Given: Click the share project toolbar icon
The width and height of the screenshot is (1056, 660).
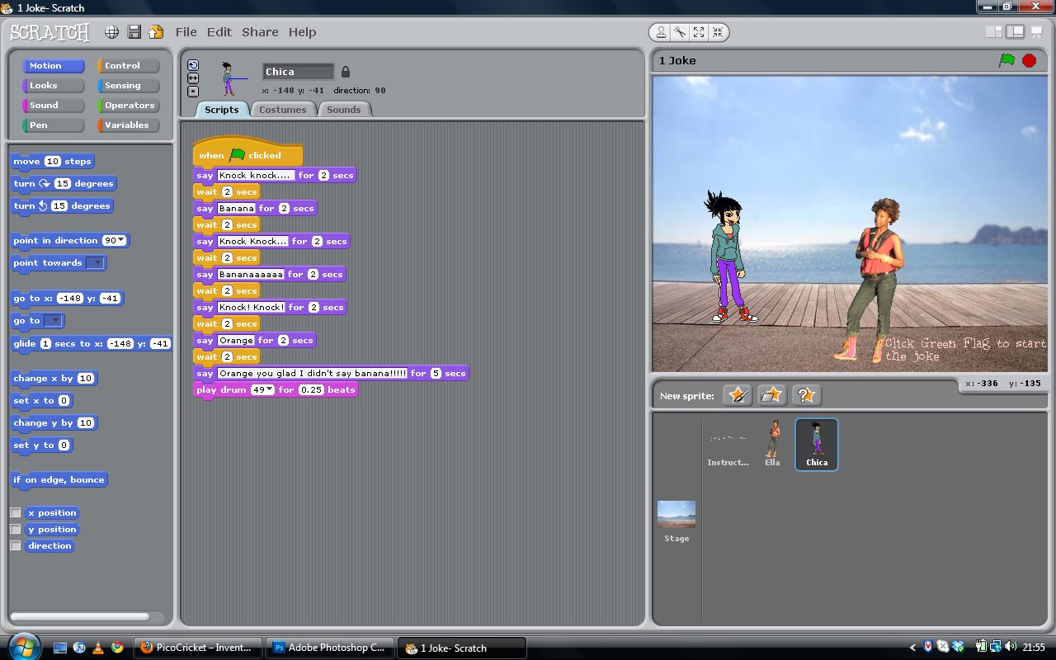Looking at the screenshot, I should point(155,32).
